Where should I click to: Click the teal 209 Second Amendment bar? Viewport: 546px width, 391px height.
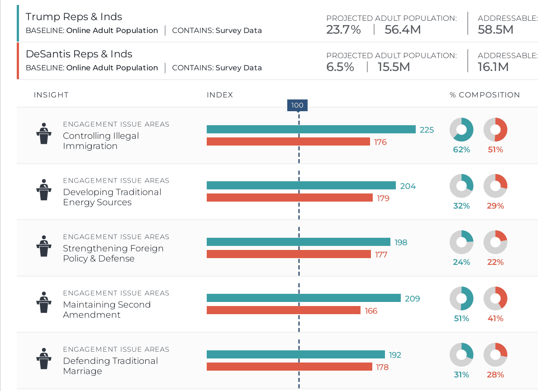click(304, 298)
